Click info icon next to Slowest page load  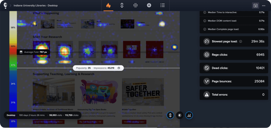pyautogui.click(x=241, y=41)
